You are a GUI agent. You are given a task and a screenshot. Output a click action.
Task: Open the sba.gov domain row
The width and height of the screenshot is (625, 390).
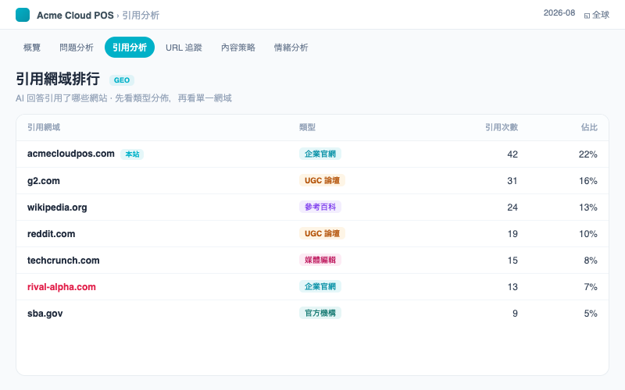312,314
